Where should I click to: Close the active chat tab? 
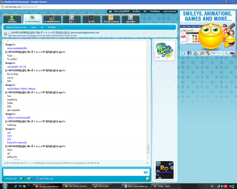coord(40,16)
